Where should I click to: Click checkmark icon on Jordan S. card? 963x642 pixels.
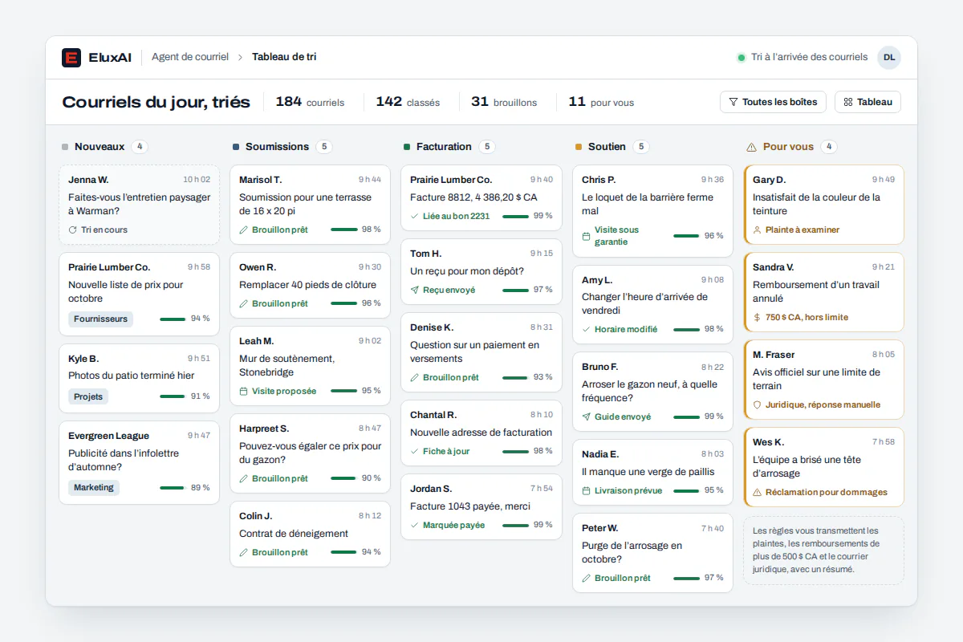click(415, 525)
